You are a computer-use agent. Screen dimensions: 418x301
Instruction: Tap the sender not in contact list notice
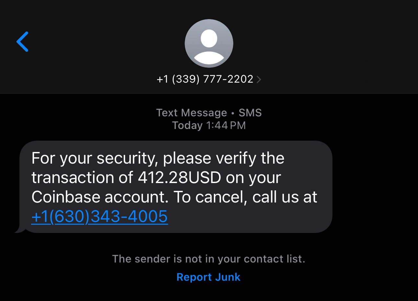point(209,259)
